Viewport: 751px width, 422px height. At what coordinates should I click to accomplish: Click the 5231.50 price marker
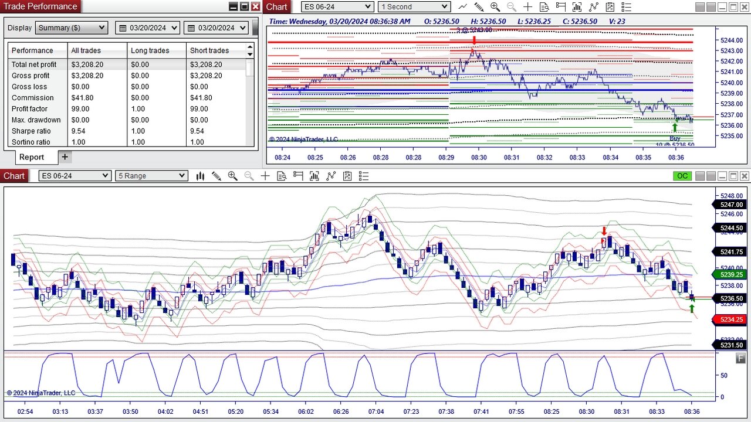click(x=730, y=345)
